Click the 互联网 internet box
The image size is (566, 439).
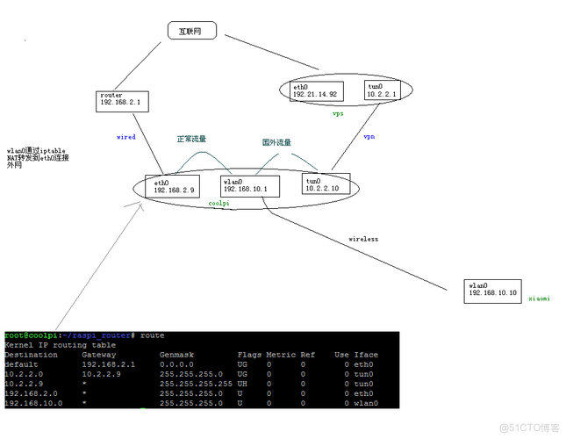[191, 31]
